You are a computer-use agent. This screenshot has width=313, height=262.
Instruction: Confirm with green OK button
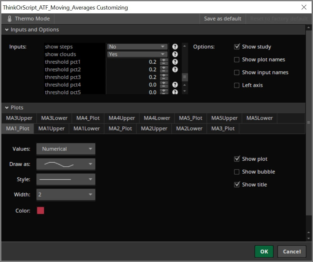pyautogui.click(x=264, y=252)
